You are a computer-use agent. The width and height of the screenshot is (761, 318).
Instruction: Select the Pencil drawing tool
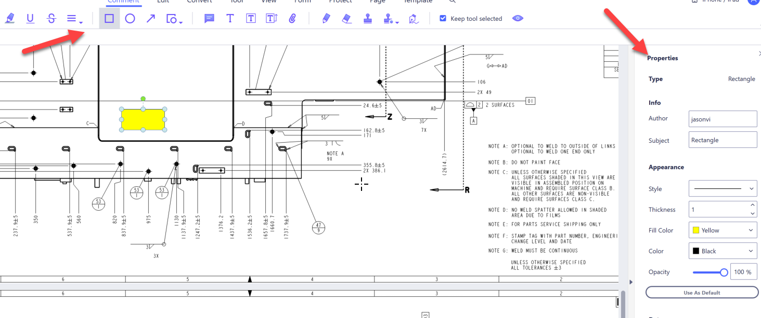click(x=326, y=19)
